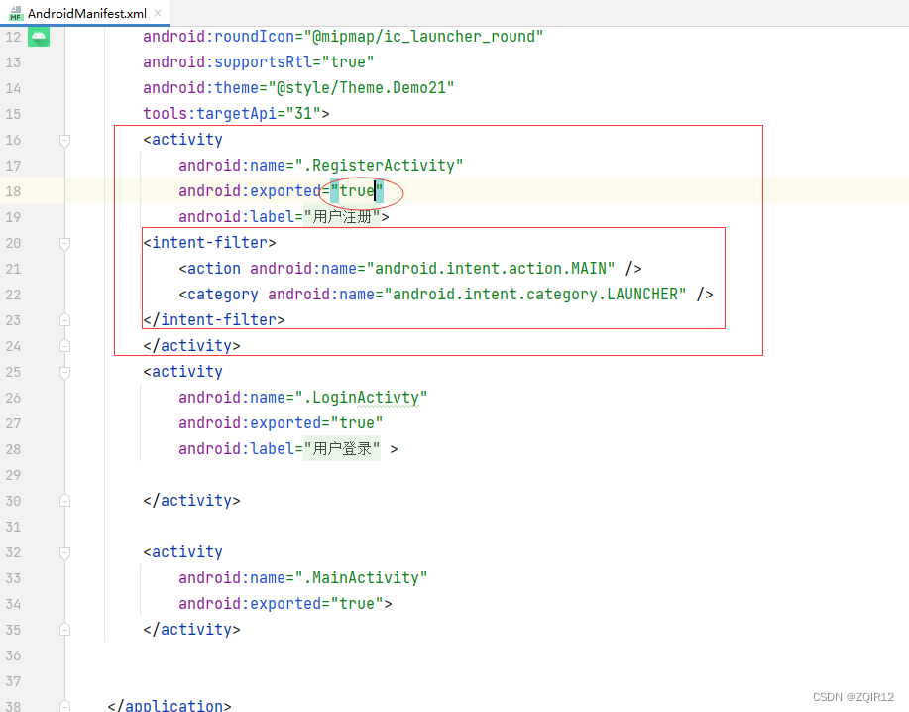The height and width of the screenshot is (712, 909).
Task: Click the opening intent-filter tag
Action: [x=210, y=243]
